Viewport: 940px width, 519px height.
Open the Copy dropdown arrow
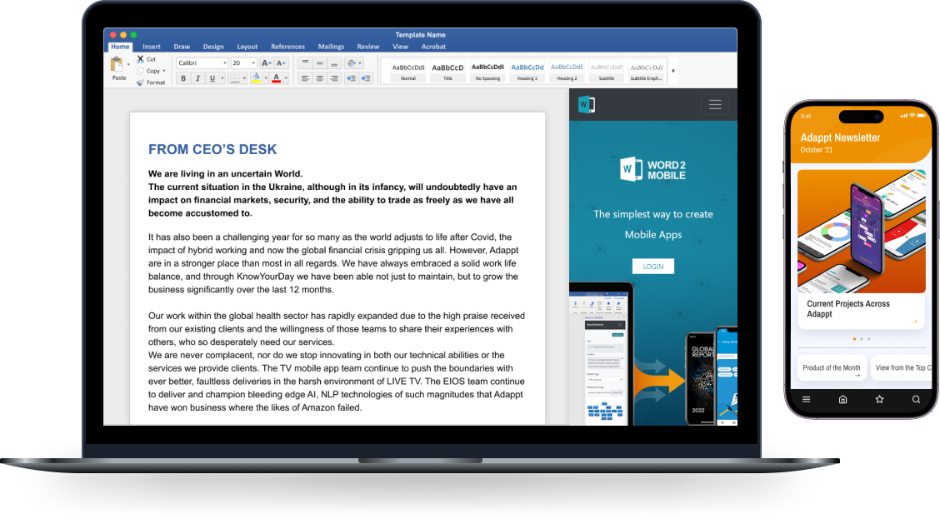coord(164,71)
